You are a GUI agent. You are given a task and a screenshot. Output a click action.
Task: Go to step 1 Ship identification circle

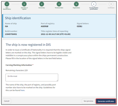(x=7, y=4)
